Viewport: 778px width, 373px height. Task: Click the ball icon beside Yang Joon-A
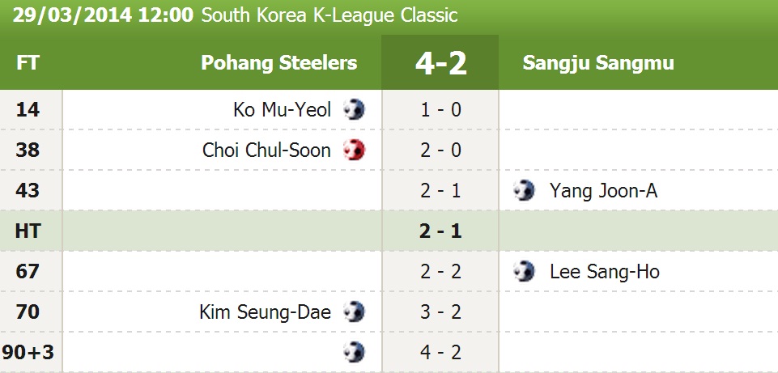coord(525,190)
